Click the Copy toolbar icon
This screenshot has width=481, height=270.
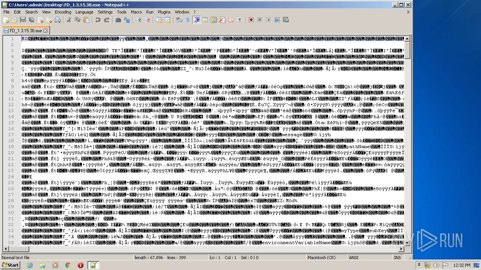[x=77, y=20]
